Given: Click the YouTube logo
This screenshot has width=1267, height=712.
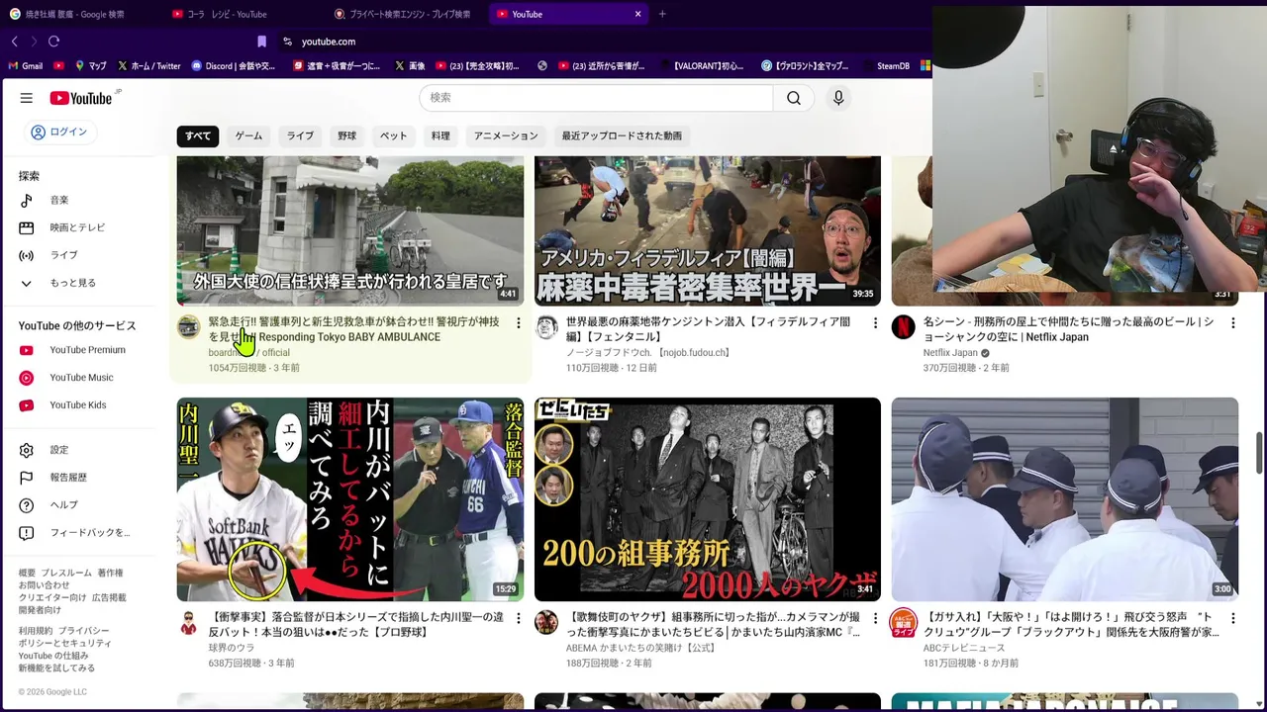Looking at the screenshot, I should coord(82,98).
